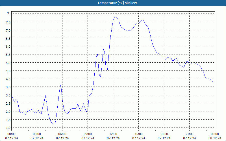This screenshot has height=141, width=226.
Task: Click the 00:00 label above 07.12.24
Action: click(11, 134)
